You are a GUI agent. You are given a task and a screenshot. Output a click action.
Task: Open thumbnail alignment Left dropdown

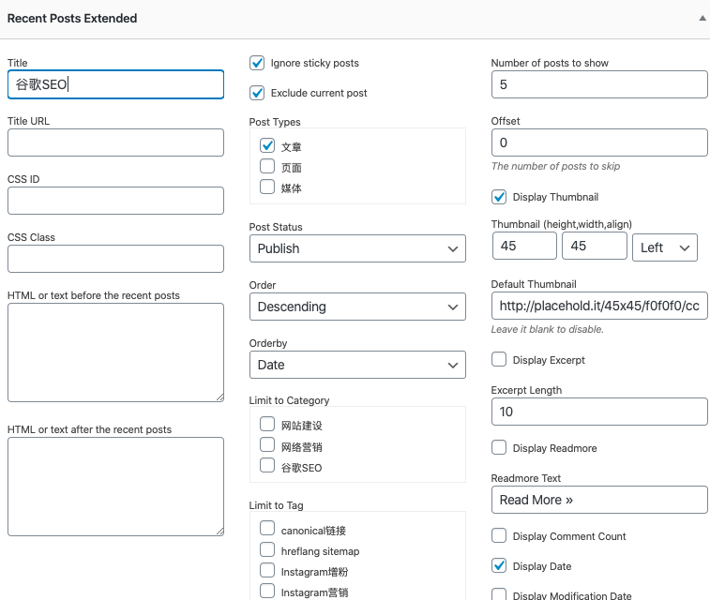(665, 247)
